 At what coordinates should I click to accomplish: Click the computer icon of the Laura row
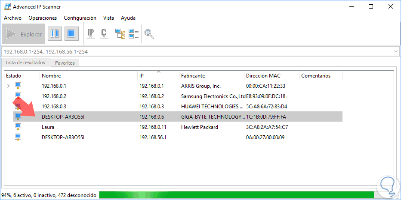click(x=18, y=127)
